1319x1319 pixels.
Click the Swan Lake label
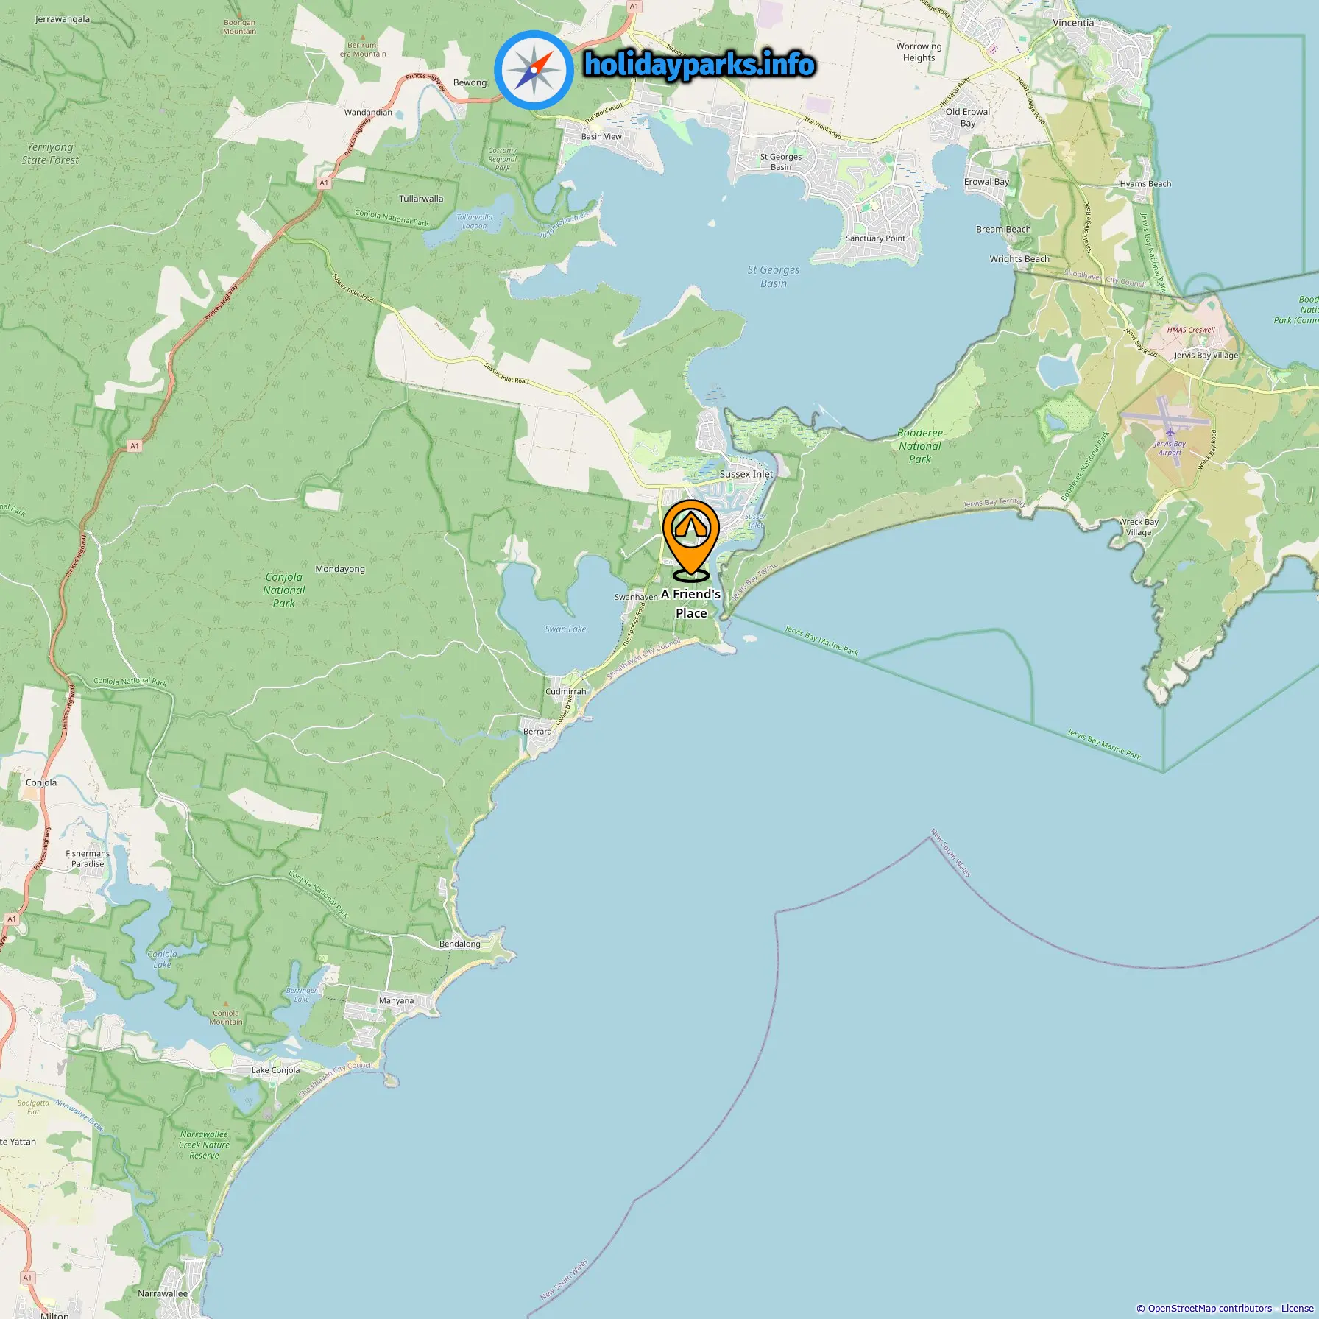pos(565,629)
